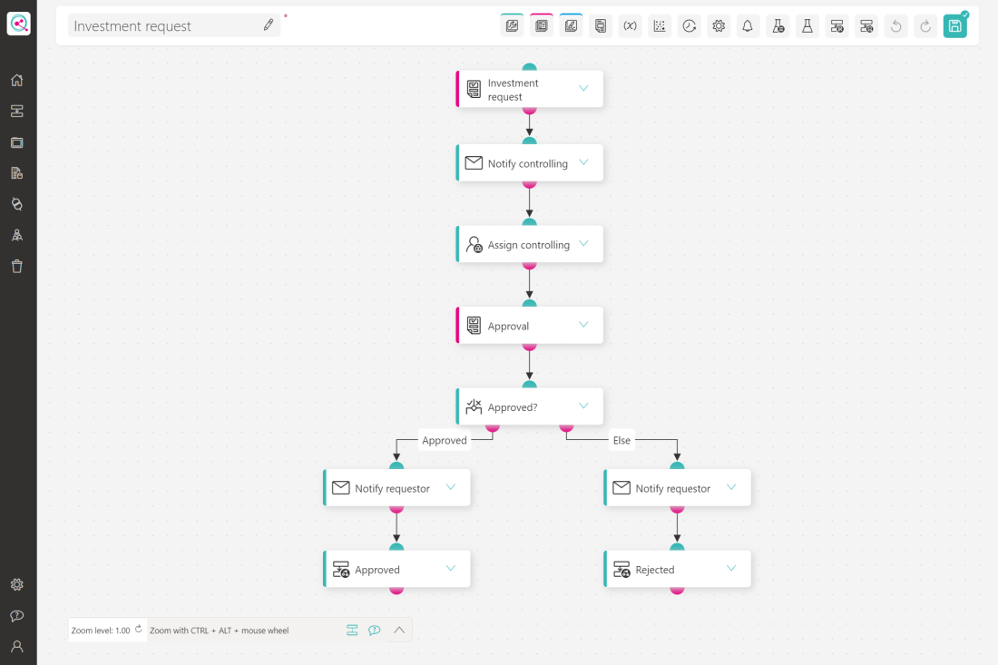998x665 pixels.
Task: Click the settings gear in the toolbar
Action: pos(719,25)
